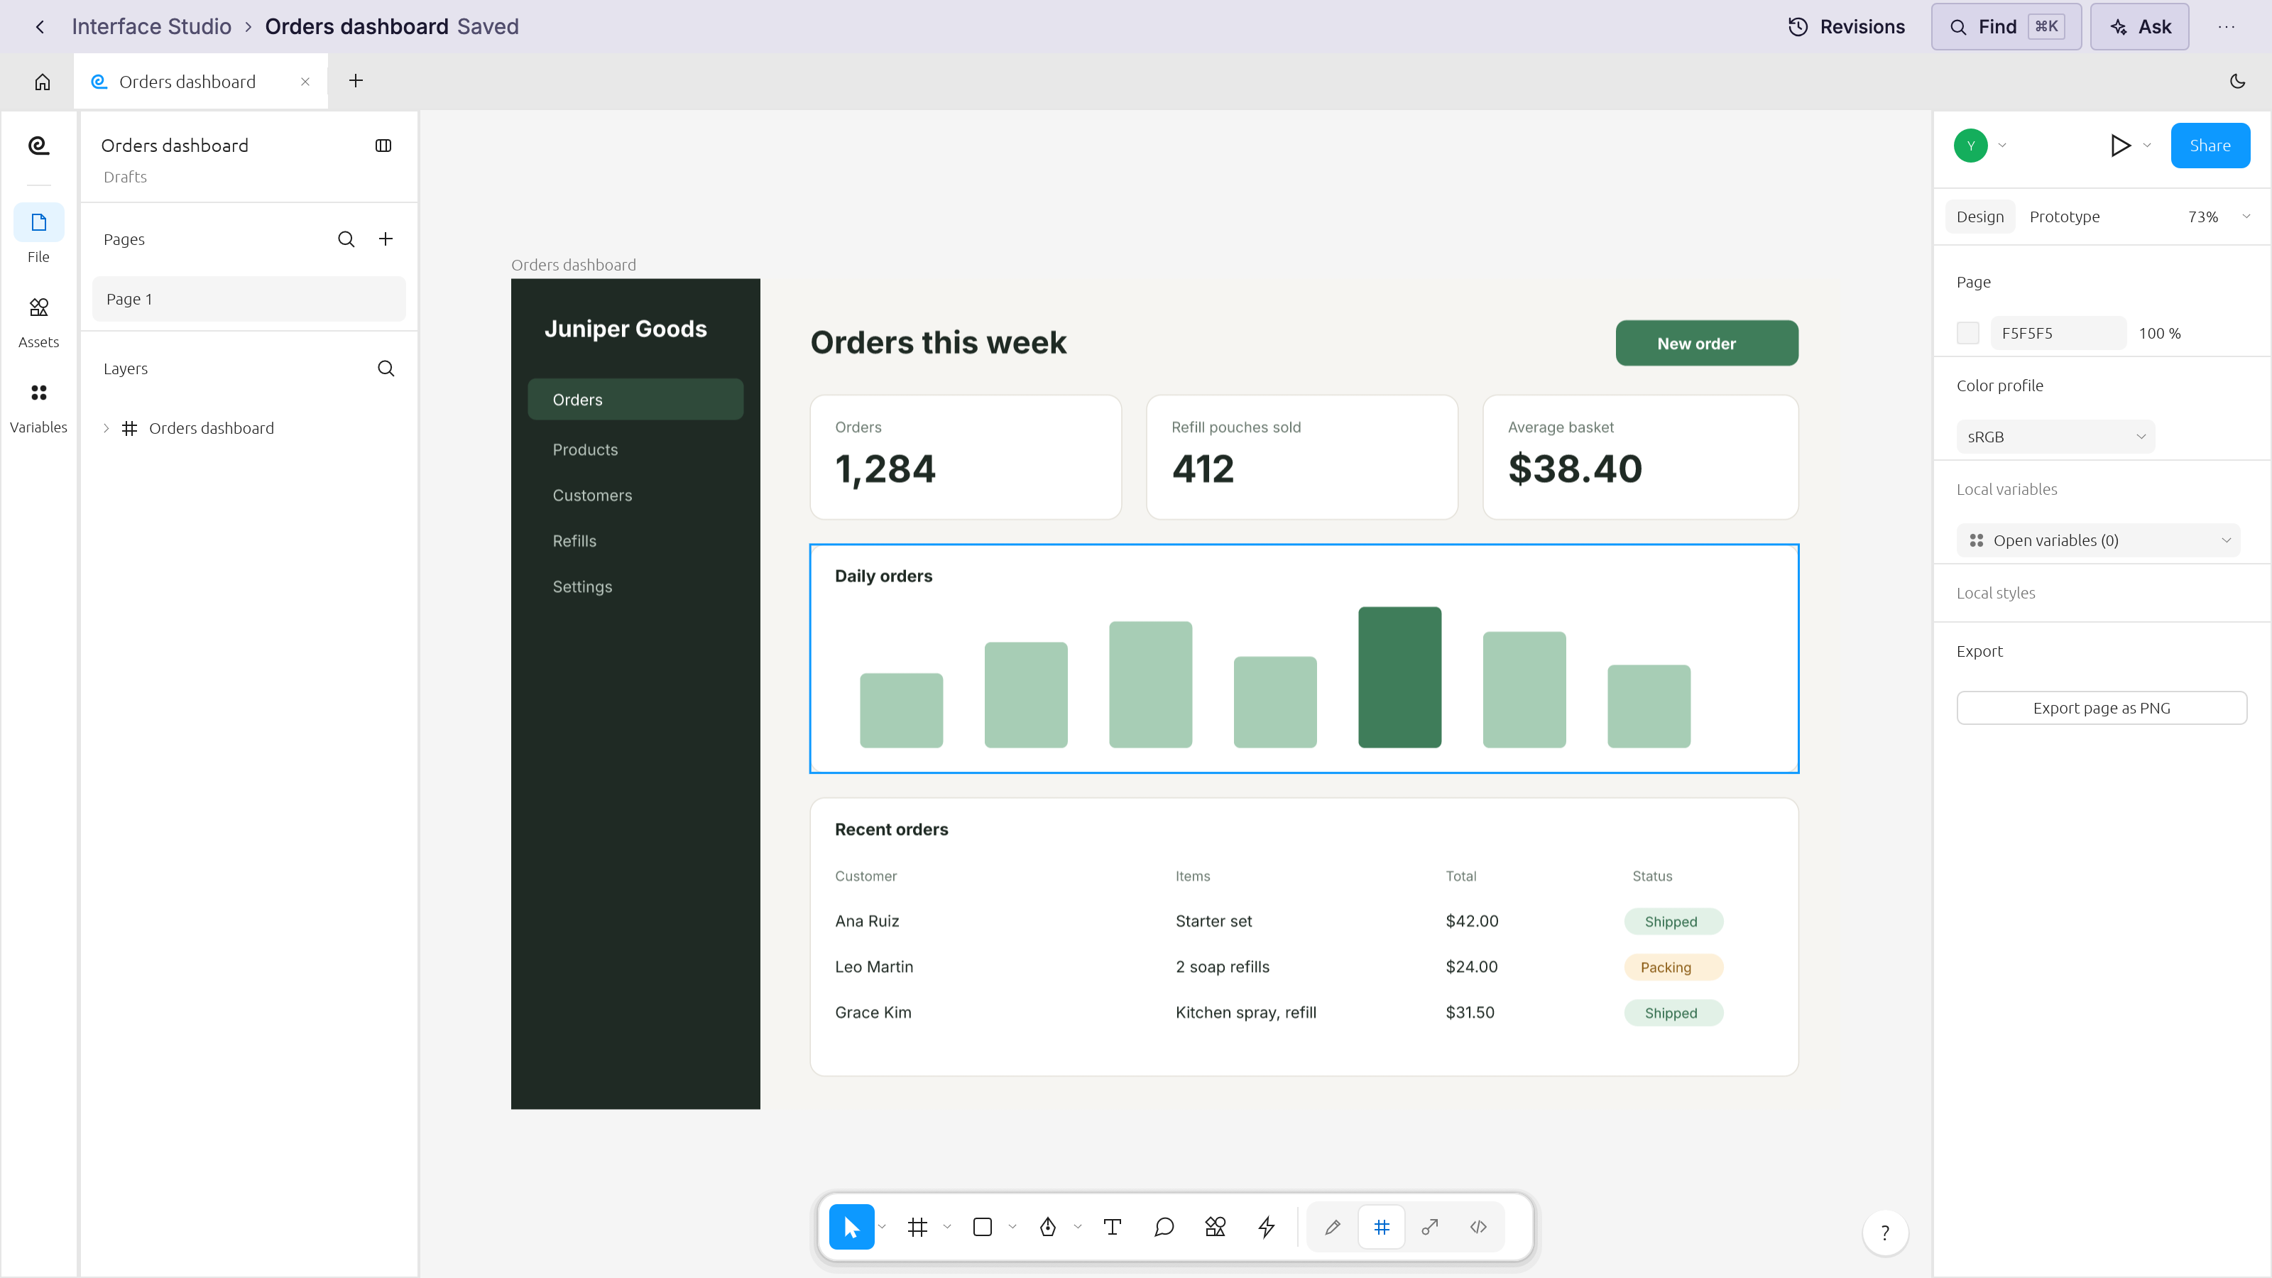The image size is (2272, 1278).
Task: Select the Rectangle shape tool
Action: pyautogui.click(x=983, y=1227)
